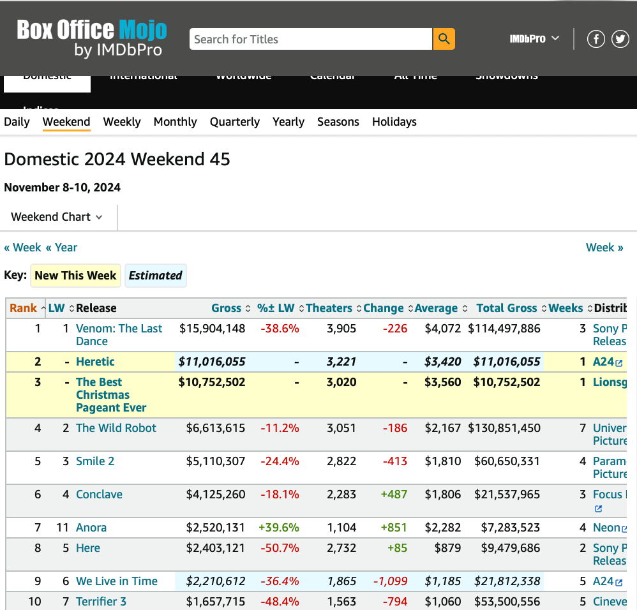
Task: Sort table by Weeks column
Action: tap(571, 308)
